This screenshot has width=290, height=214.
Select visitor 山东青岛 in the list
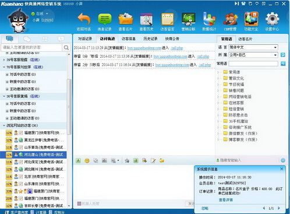[33, 148]
